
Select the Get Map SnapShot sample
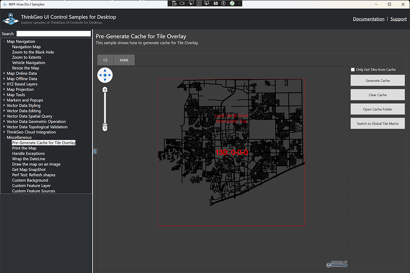pyautogui.click(x=29, y=170)
